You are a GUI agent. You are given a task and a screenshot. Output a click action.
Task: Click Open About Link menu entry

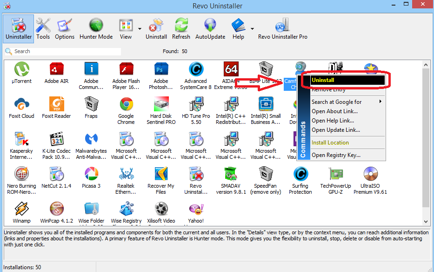point(334,111)
